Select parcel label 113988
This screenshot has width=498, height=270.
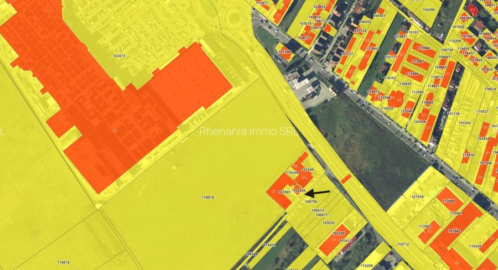[x=424, y=48]
